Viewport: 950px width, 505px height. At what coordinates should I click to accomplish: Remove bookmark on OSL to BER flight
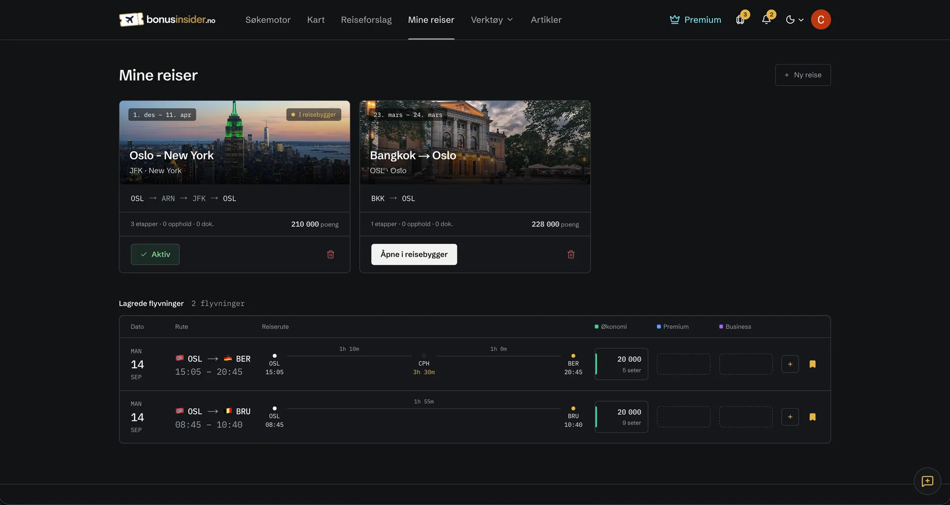click(813, 364)
